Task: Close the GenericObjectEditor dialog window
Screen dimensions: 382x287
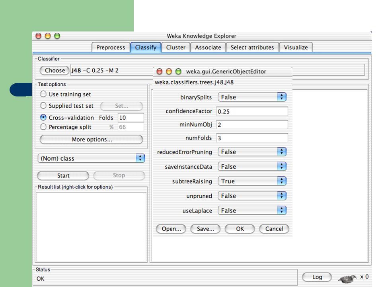Action: coord(159,71)
